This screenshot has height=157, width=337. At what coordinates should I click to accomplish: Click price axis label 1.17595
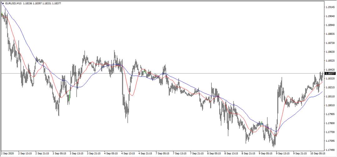pos(330,141)
